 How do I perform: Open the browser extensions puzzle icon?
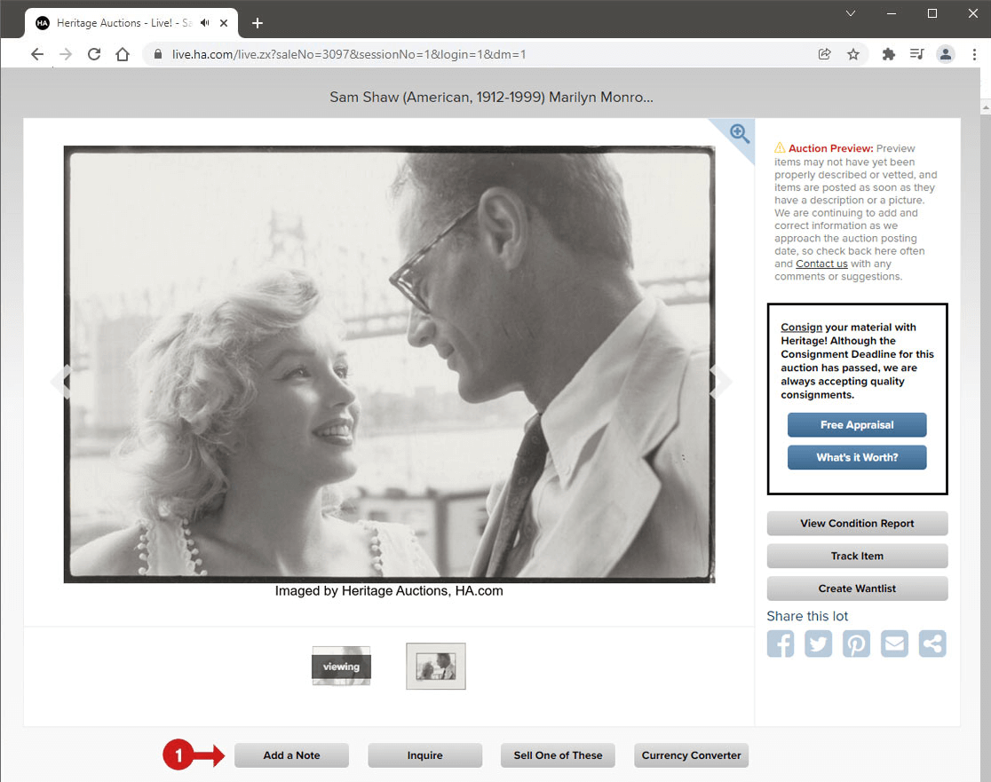[x=888, y=54]
